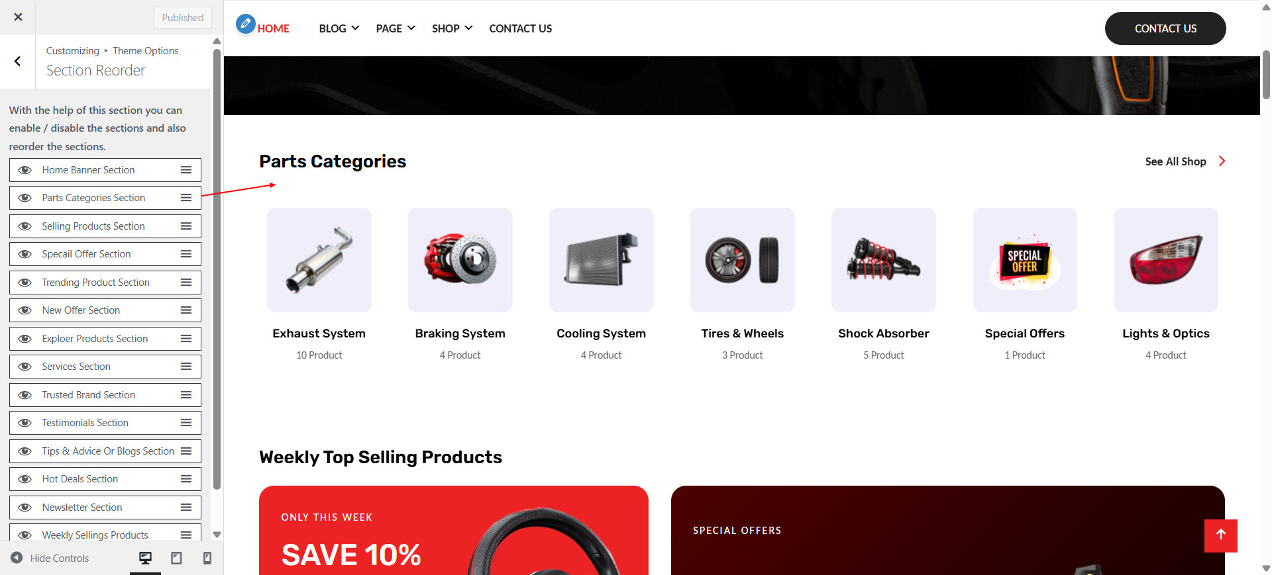Image resolution: width=1272 pixels, height=575 pixels.
Task: Expand the SHOP menu dropdown
Action: (452, 28)
